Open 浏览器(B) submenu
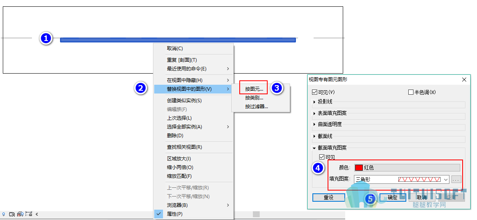Image resolution: width=477 pixels, height=220 pixels. point(193,205)
